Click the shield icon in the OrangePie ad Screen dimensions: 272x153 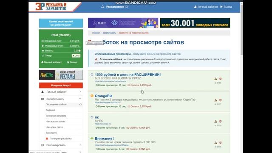pyautogui.click(x=221, y=100)
